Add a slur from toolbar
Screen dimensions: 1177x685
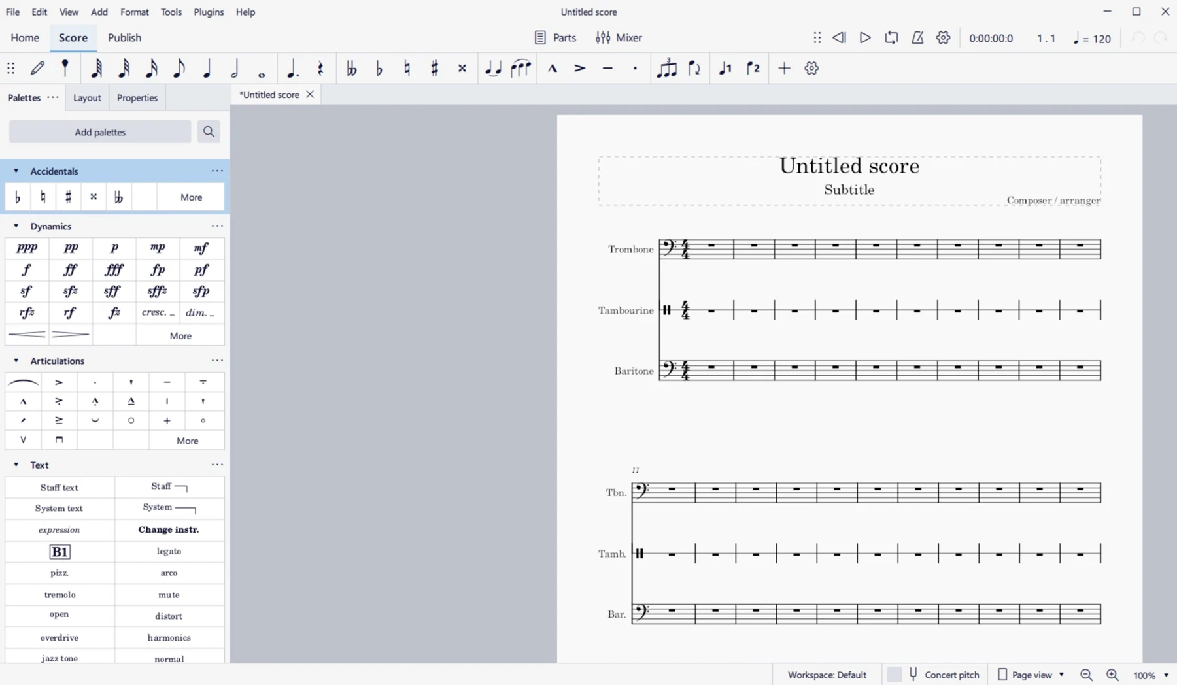(520, 68)
